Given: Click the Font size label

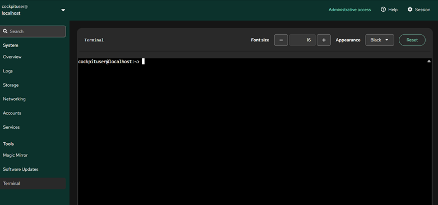Looking at the screenshot, I should 260,40.
